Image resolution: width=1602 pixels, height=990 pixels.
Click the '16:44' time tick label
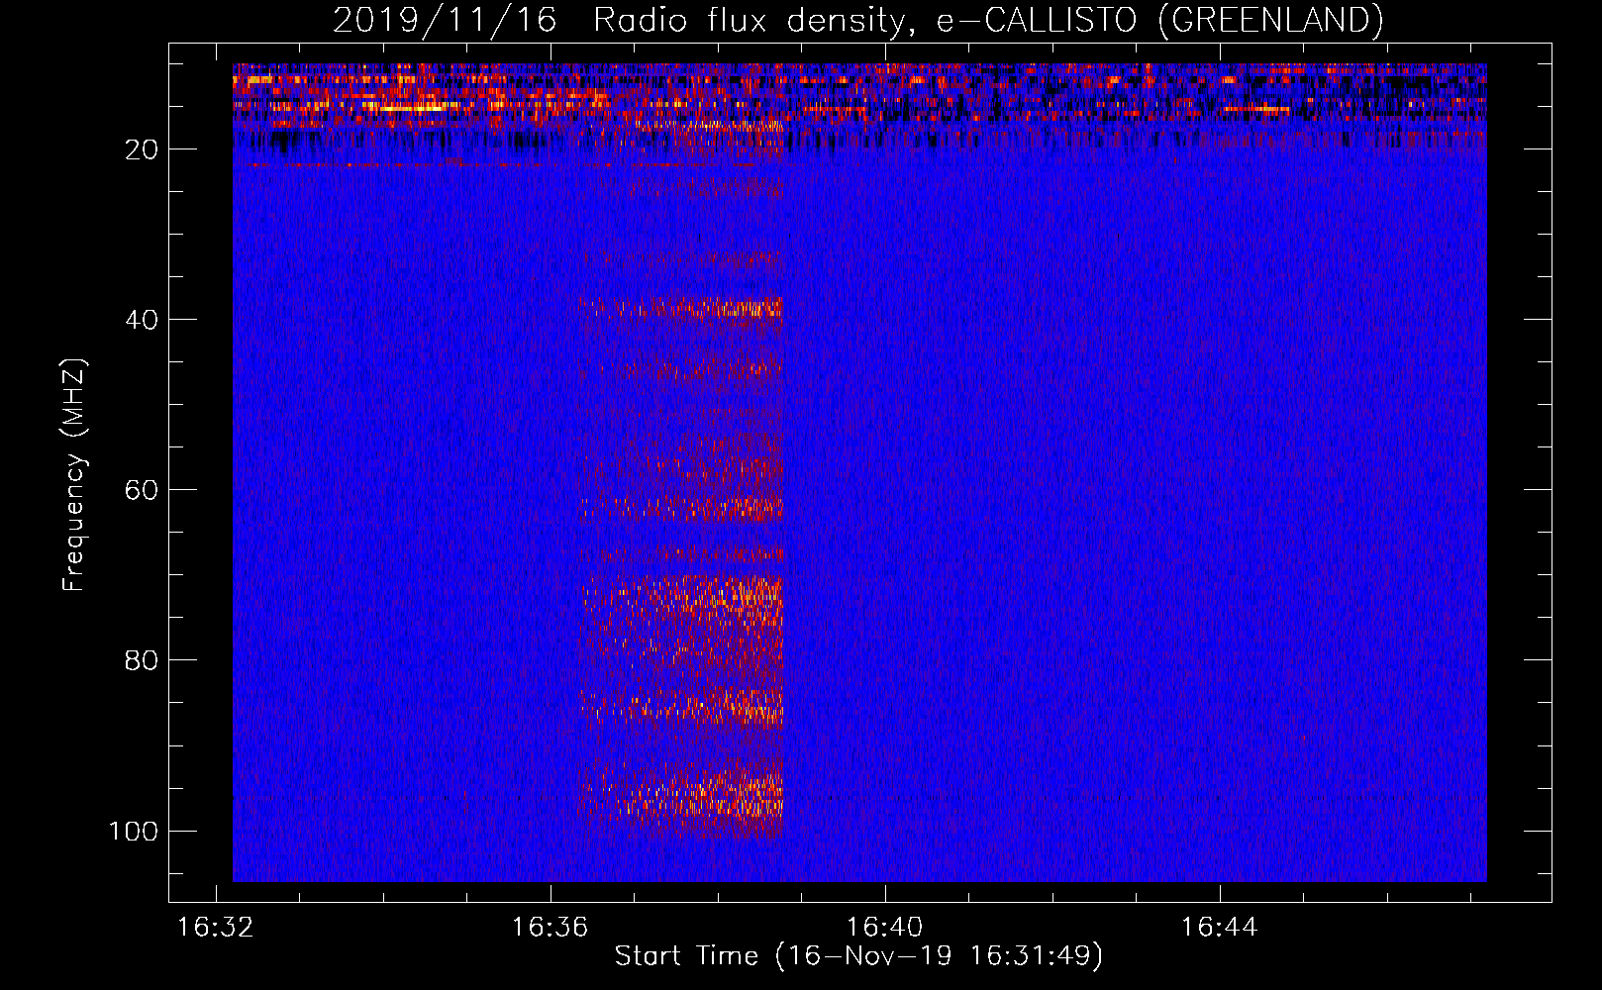coord(1219,928)
